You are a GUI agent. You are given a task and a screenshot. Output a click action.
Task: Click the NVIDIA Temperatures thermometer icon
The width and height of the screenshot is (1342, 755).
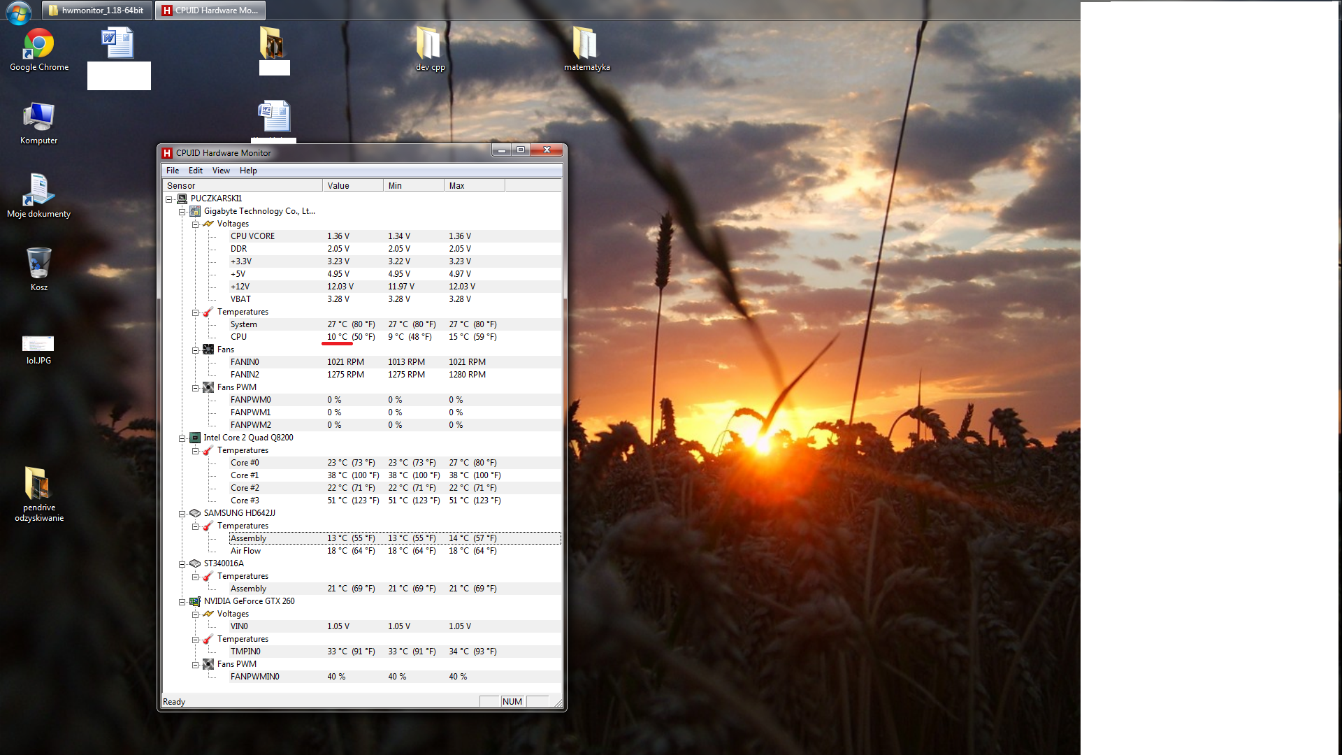[208, 639]
